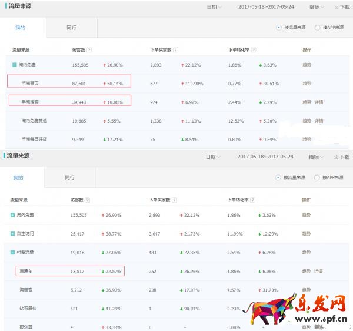Click visitor count 39,943
The width and height of the screenshot is (353, 331).
[79, 102]
